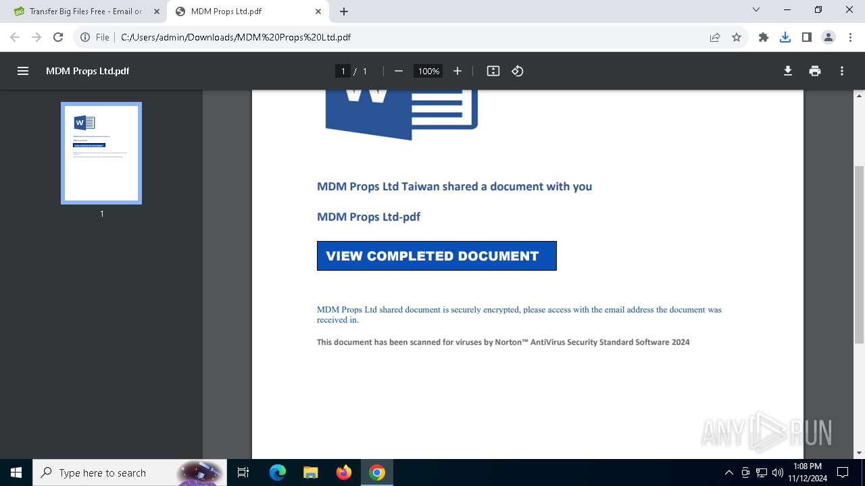The image size is (865, 486).
Task: Launch Microsoft Edge from taskbar
Action: coord(278,473)
